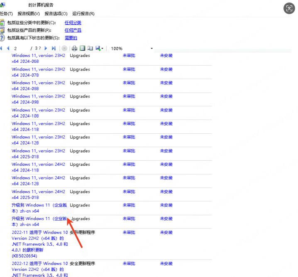Click 未审批 for 23H2 2024-08B row
The height and width of the screenshot is (277, 298).
coord(129,83)
